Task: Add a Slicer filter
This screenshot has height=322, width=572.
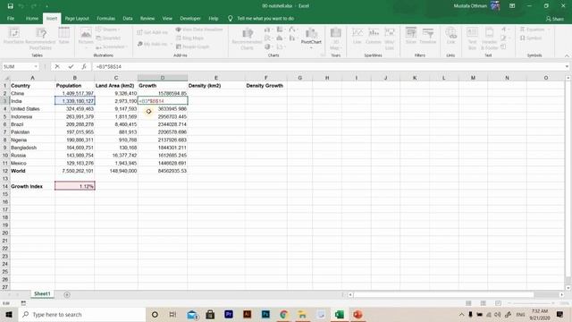Action: point(411,36)
